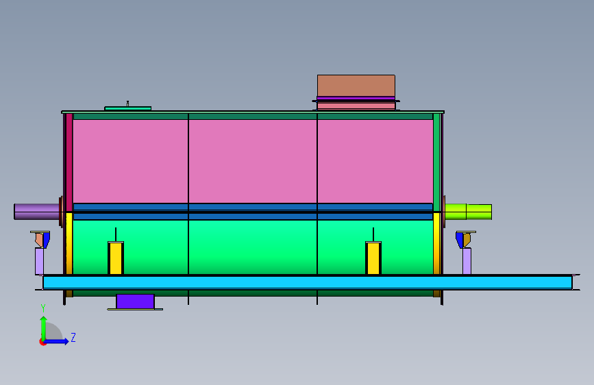This screenshot has height=385, width=594.
Task: Select the middle pink body panel
Action: pos(253,162)
